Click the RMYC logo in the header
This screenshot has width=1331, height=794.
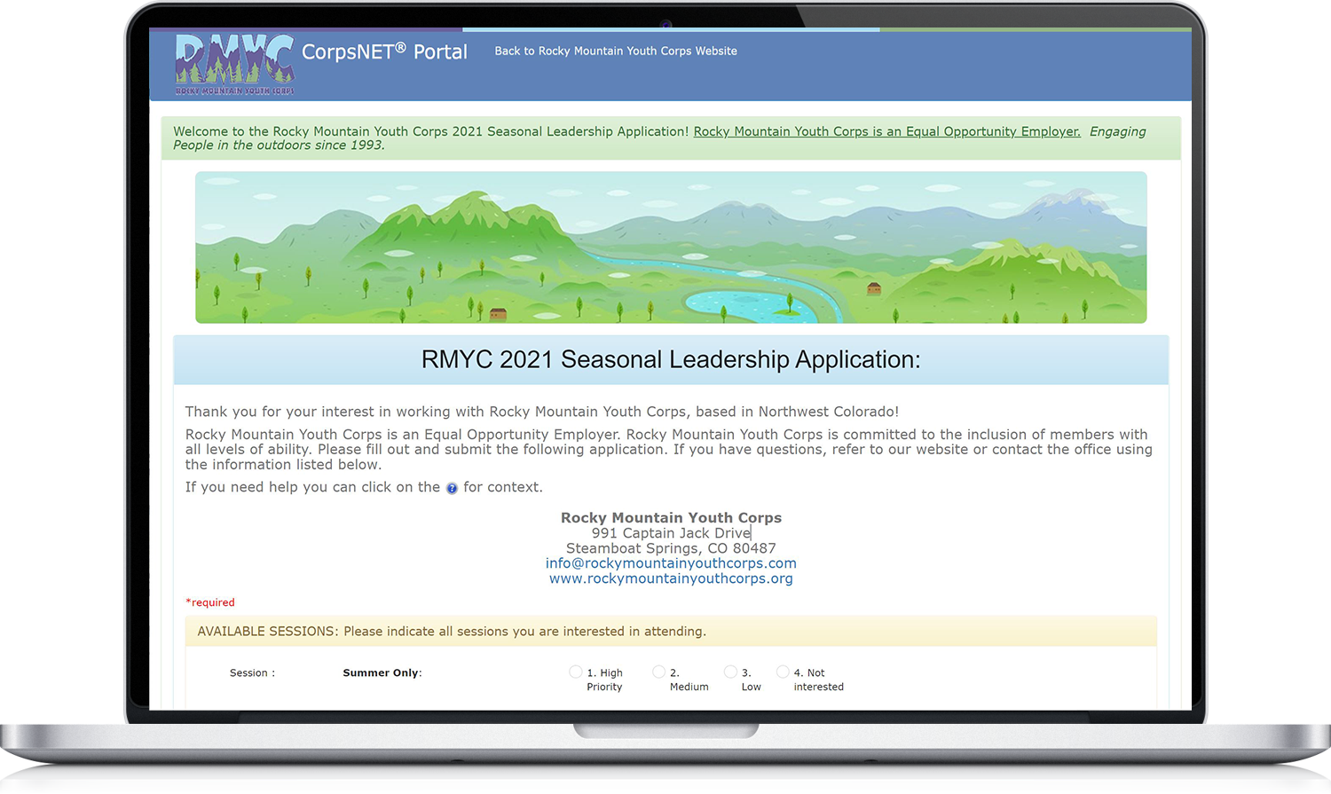[x=234, y=64]
